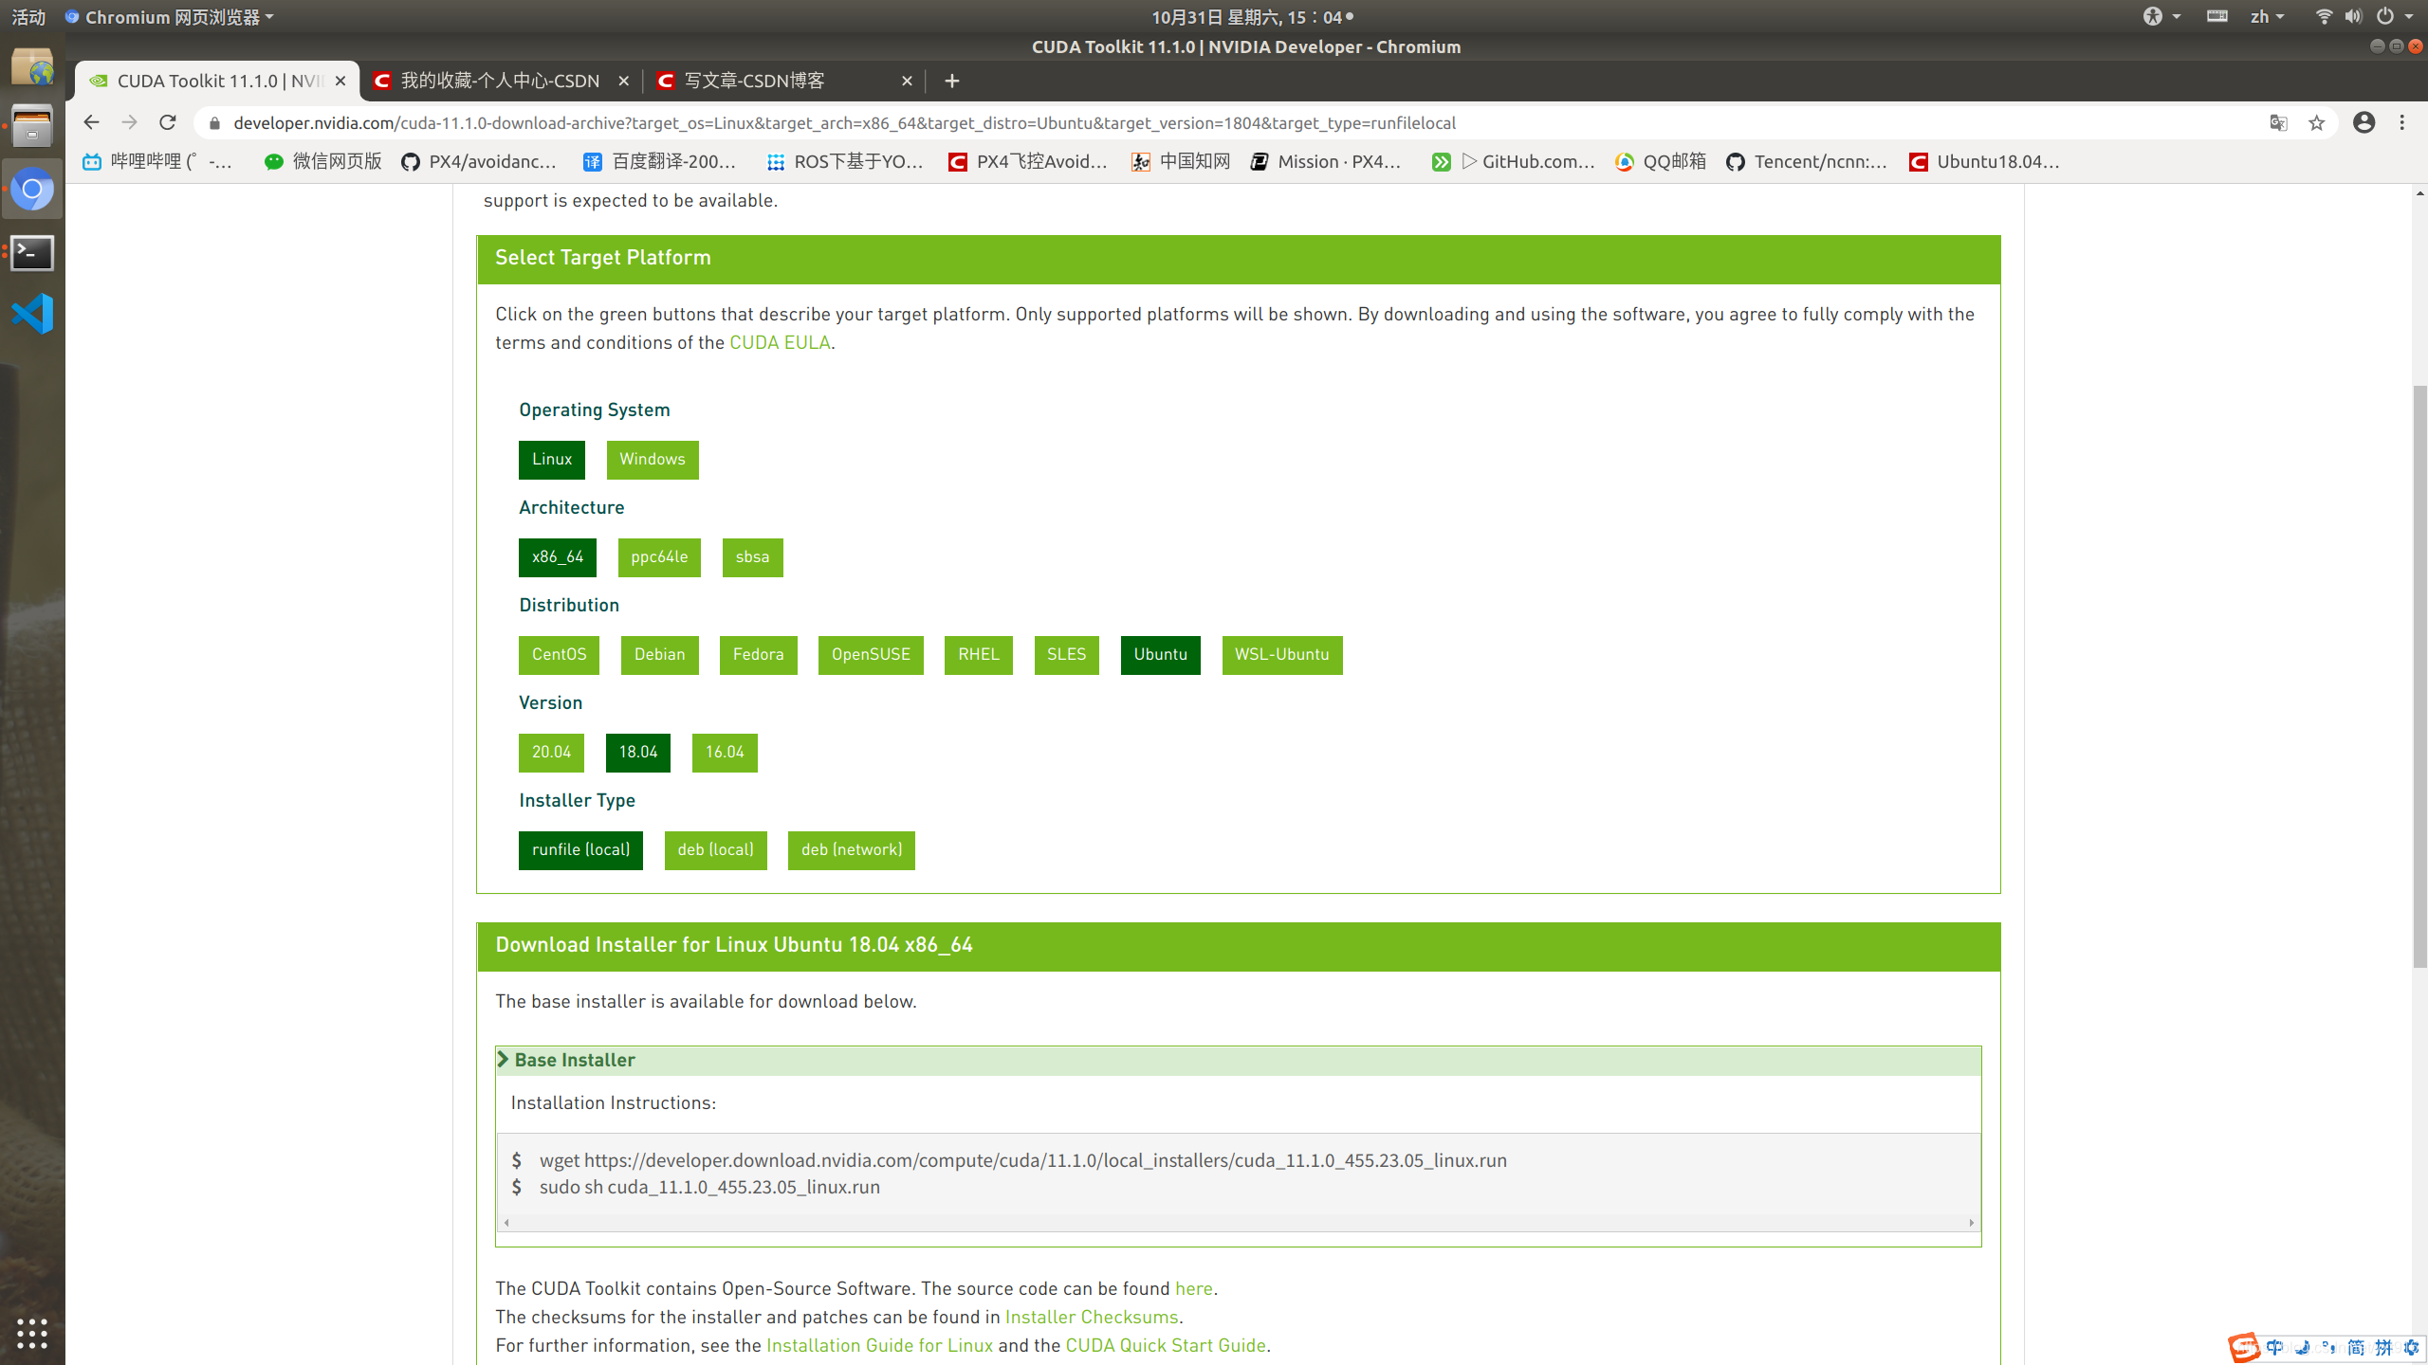Go back to the previous page
Viewport: 2428px width, 1365px height.
point(91,122)
